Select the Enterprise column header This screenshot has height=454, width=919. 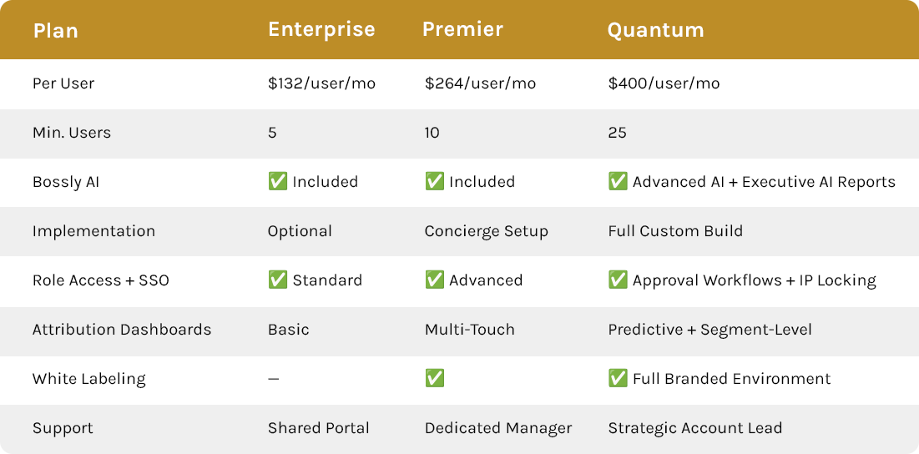tap(321, 29)
